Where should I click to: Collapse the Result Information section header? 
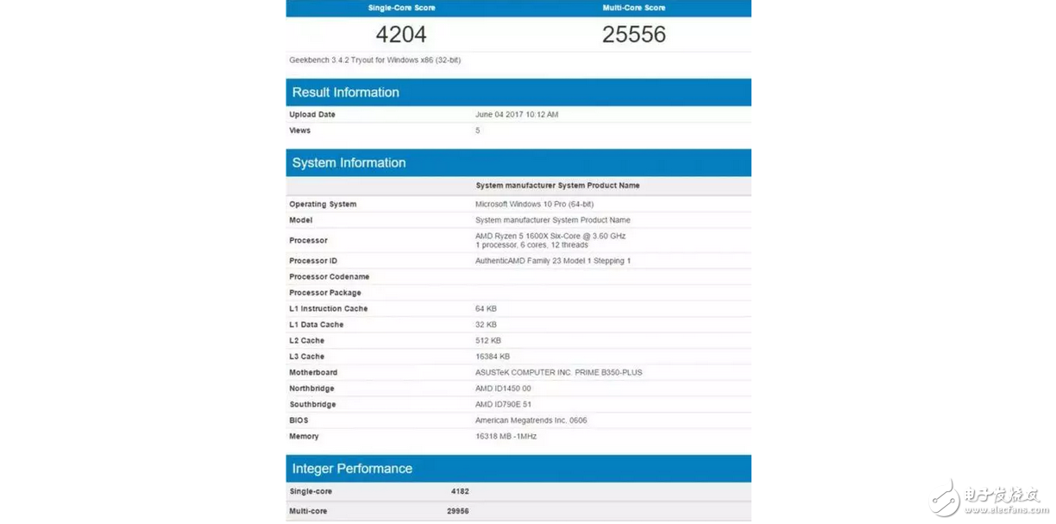344,92
